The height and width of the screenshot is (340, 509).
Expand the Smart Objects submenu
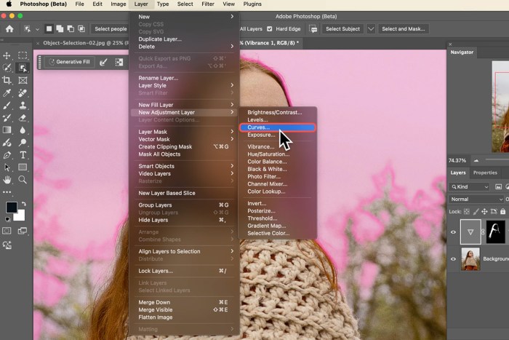click(185, 166)
